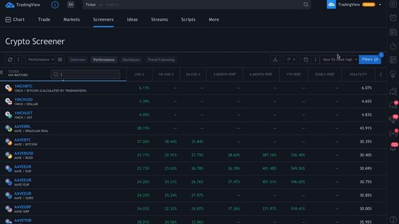Sort by Volatility column

pos(358,75)
